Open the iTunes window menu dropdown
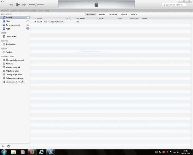 (3, 1)
